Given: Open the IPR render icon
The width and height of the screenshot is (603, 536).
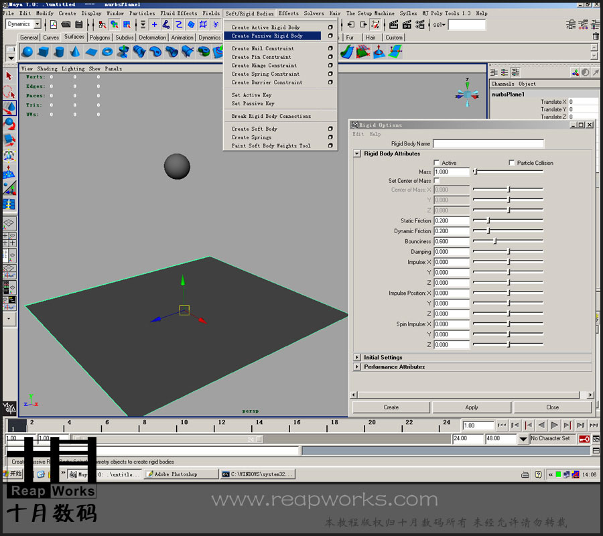Looking at the screenshot, I should point(407,25).
